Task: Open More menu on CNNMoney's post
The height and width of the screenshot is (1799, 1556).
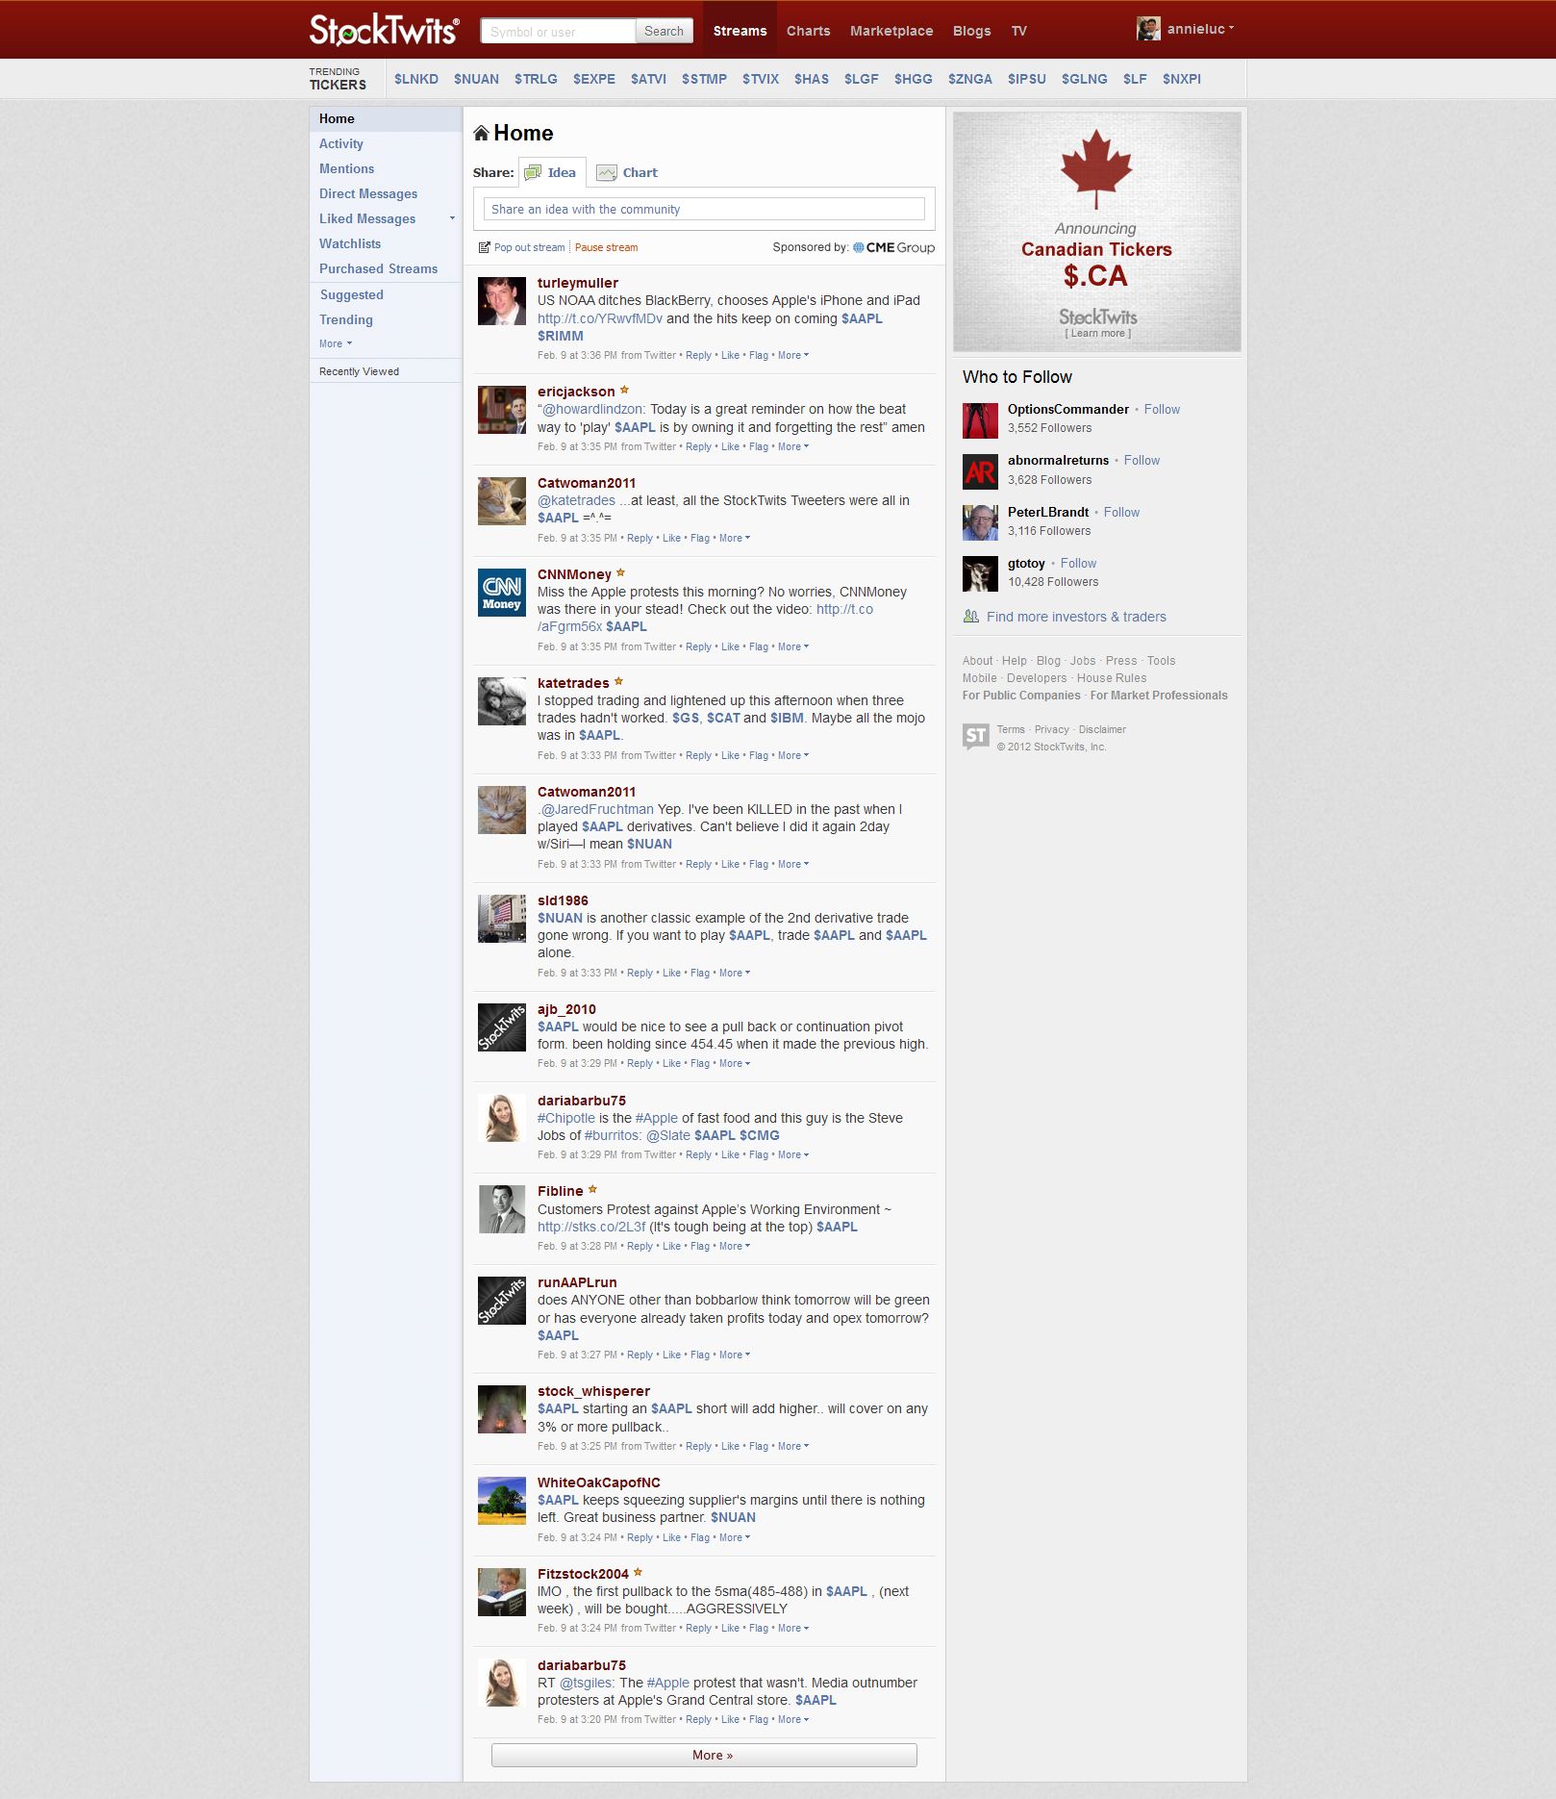Action: point(792,647)
